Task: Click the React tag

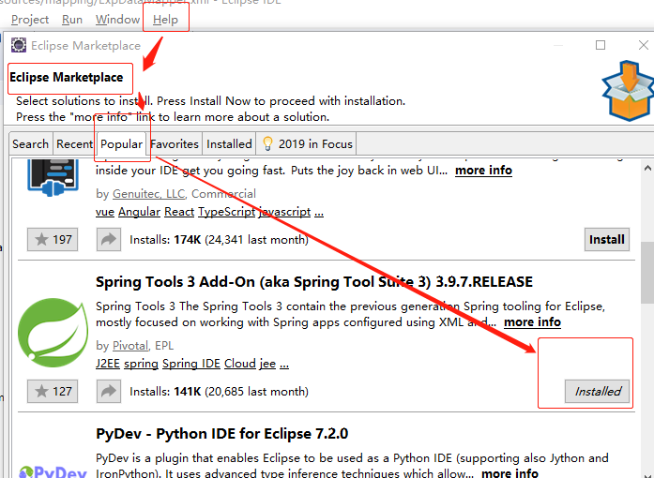Action: (179, 212)
